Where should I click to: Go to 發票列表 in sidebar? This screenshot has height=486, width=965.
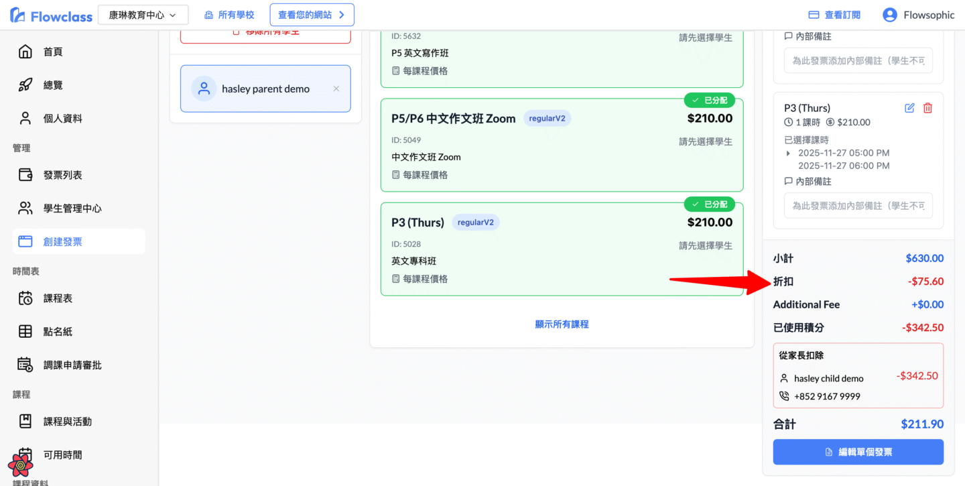[x=62, y=175]
